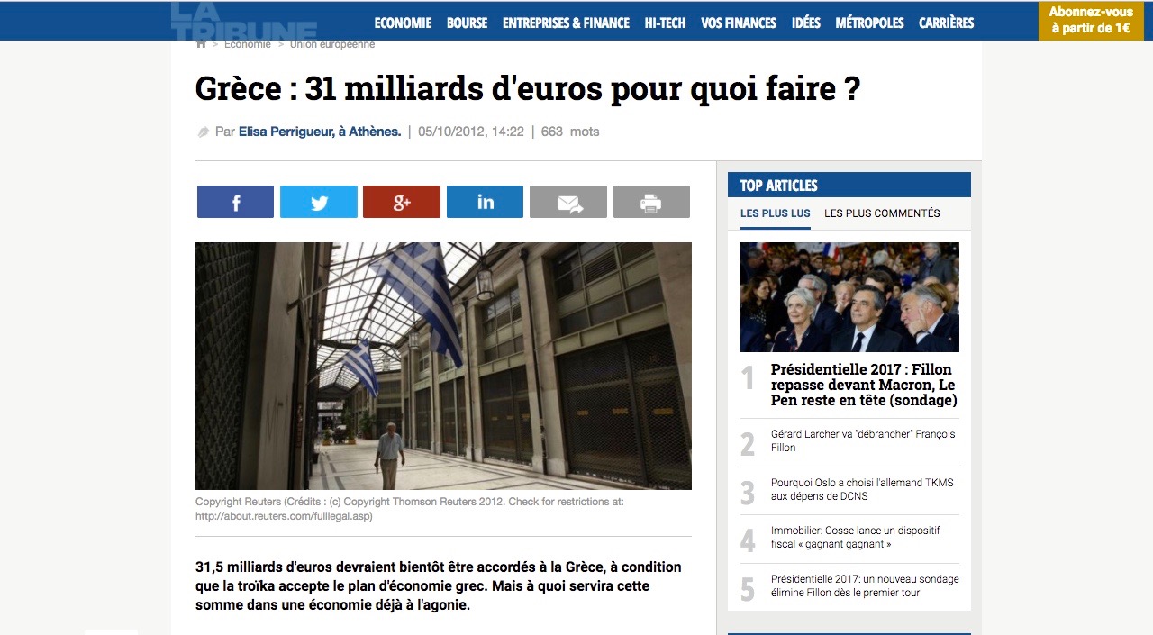Open top article photo of Fillon rally
The image size is (1153, 635).
pos(849,297)
